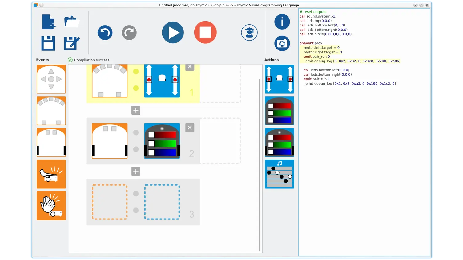
Task: Open a saved program file
Action: (x=72, y=22)
